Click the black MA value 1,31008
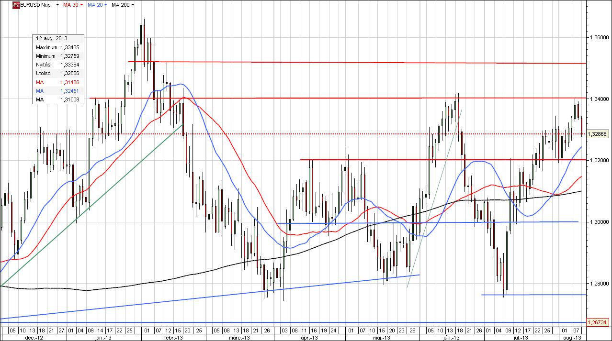Screen dimensions: 612x341 tap(69, 99)
